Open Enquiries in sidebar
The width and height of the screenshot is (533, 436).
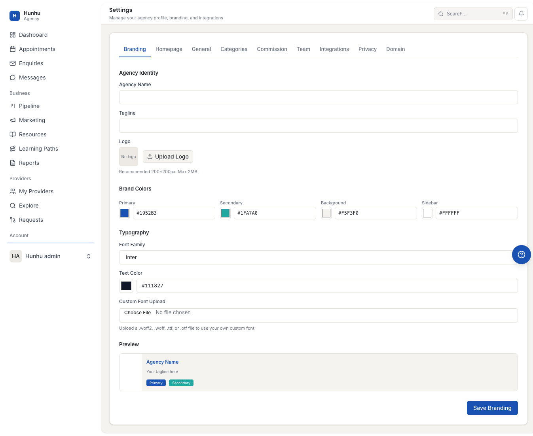[x=51, y=63]
